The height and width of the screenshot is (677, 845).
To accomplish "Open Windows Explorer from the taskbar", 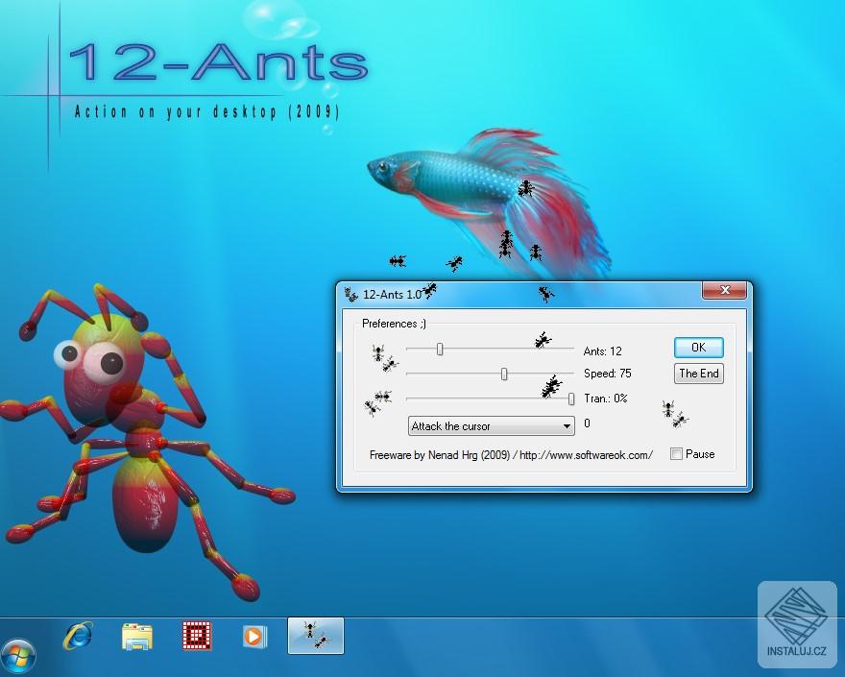I will [137, 635].
